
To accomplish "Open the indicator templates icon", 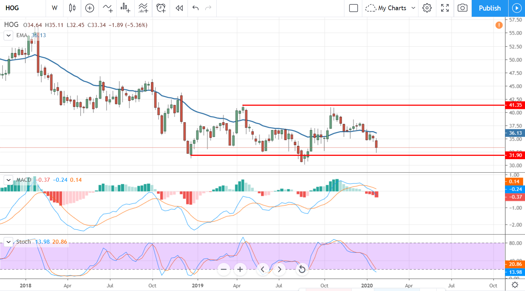I will [143, 8].
